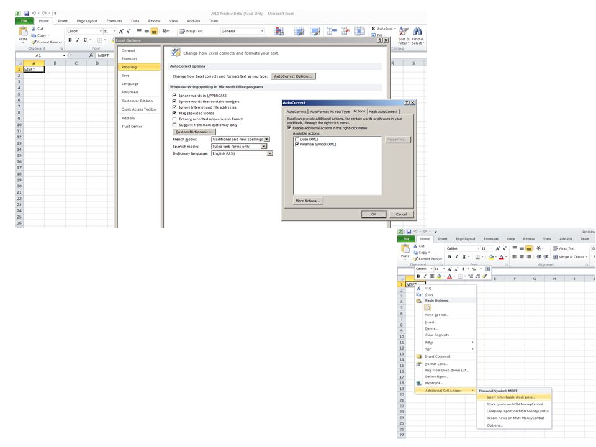Open Sort & Filter in Editing group

click(404, 35)
